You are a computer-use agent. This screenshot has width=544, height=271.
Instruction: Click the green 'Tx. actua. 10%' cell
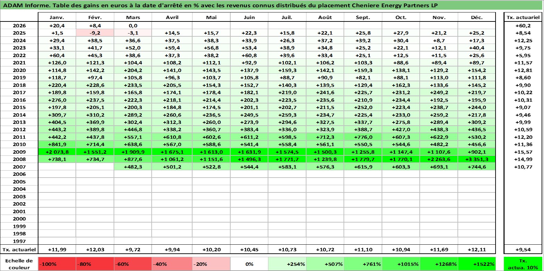pyautogui.click(x=523, y=264)
